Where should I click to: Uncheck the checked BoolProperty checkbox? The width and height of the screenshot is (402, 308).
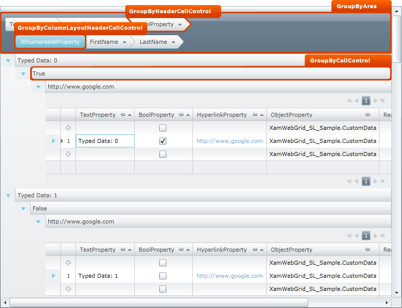point(163,141)
